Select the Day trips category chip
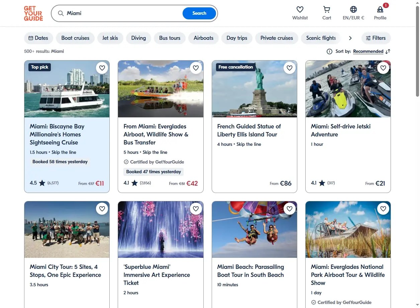Screen dimensions: 420x308 click(x=237, y=38)
